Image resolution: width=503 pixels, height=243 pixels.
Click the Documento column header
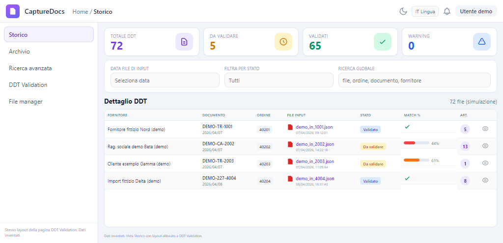[214, 115]
